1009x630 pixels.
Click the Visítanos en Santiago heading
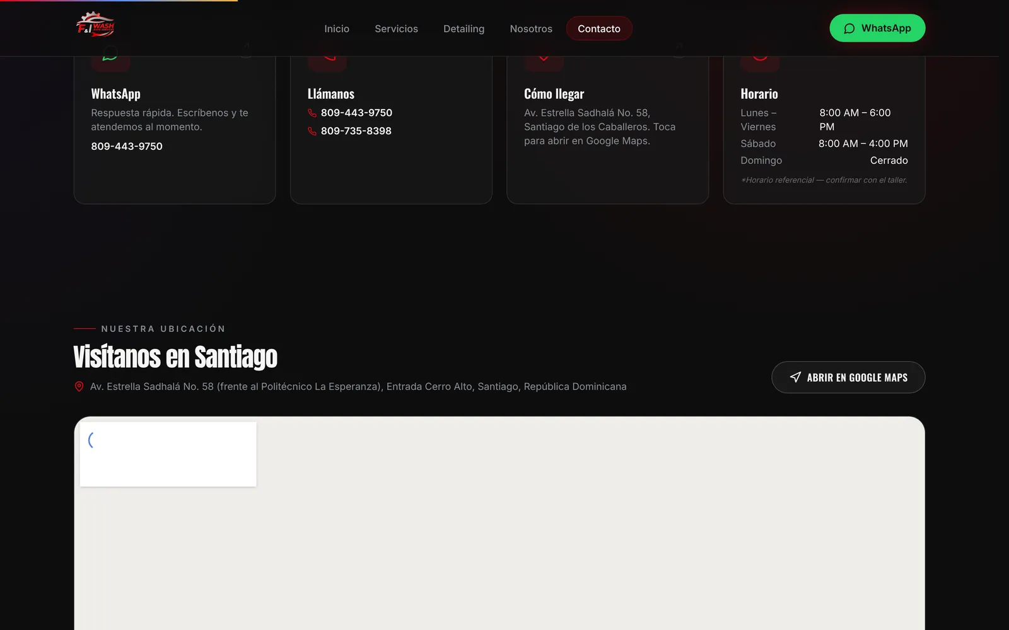click(x=175, y=357)
